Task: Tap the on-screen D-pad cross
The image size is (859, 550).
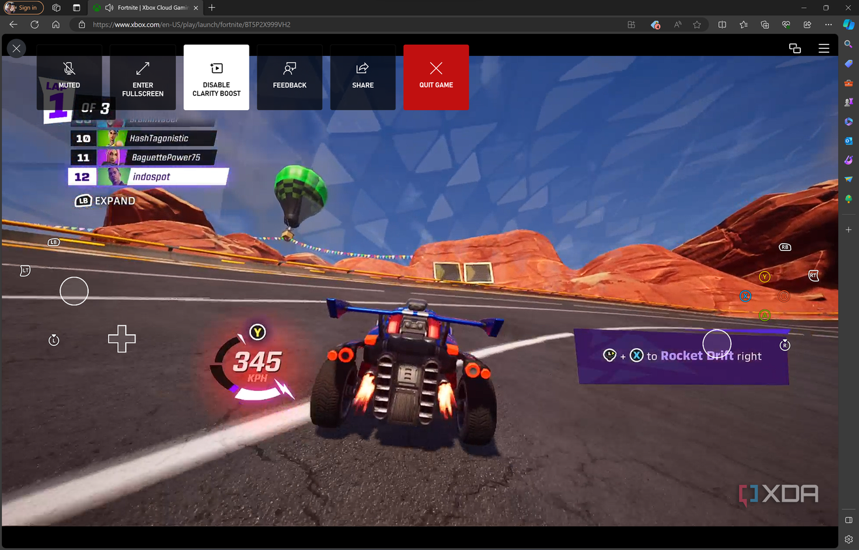Action: [122, 339]
